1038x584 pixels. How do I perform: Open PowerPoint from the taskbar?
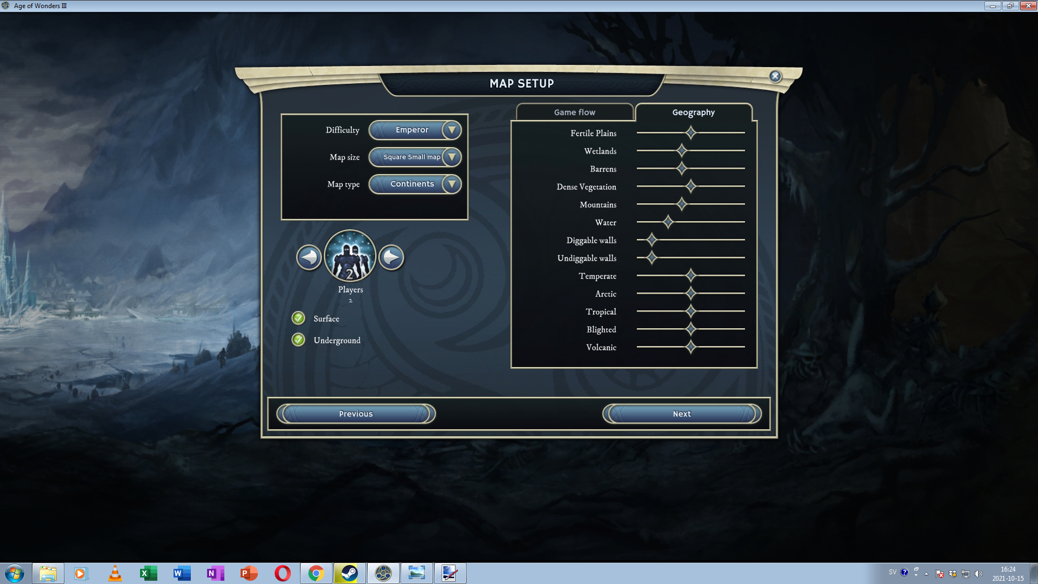249,573
